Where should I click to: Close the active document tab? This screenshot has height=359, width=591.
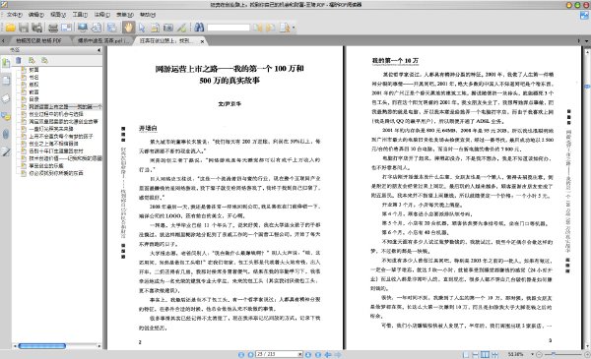[x=202, y=41]
